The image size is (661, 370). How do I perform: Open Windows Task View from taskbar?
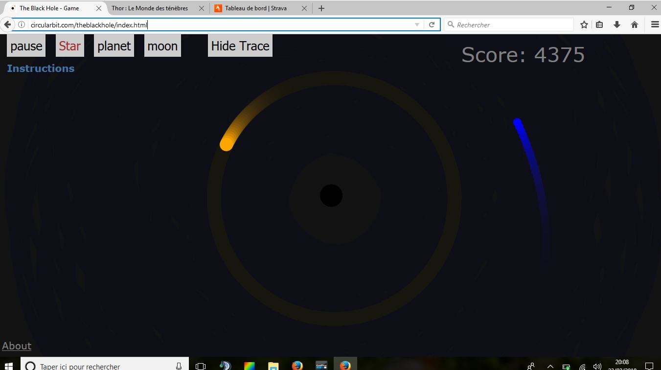point(201,366)
